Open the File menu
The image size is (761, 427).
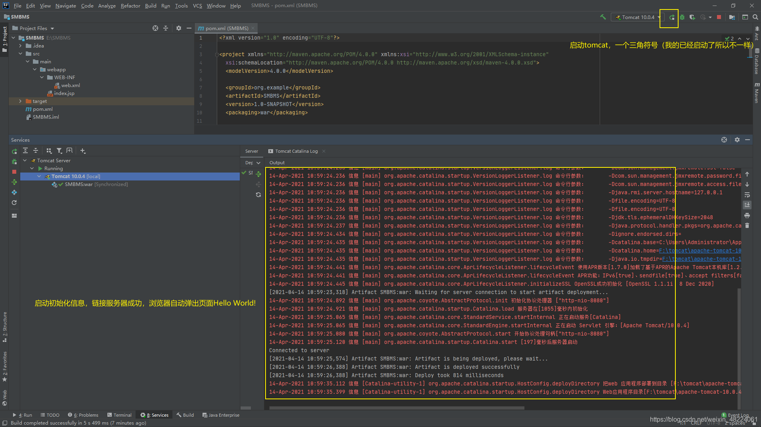[17, 6]
